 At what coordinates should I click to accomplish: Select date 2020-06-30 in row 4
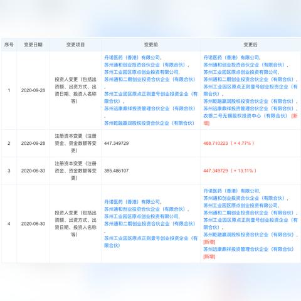(33, 224)
